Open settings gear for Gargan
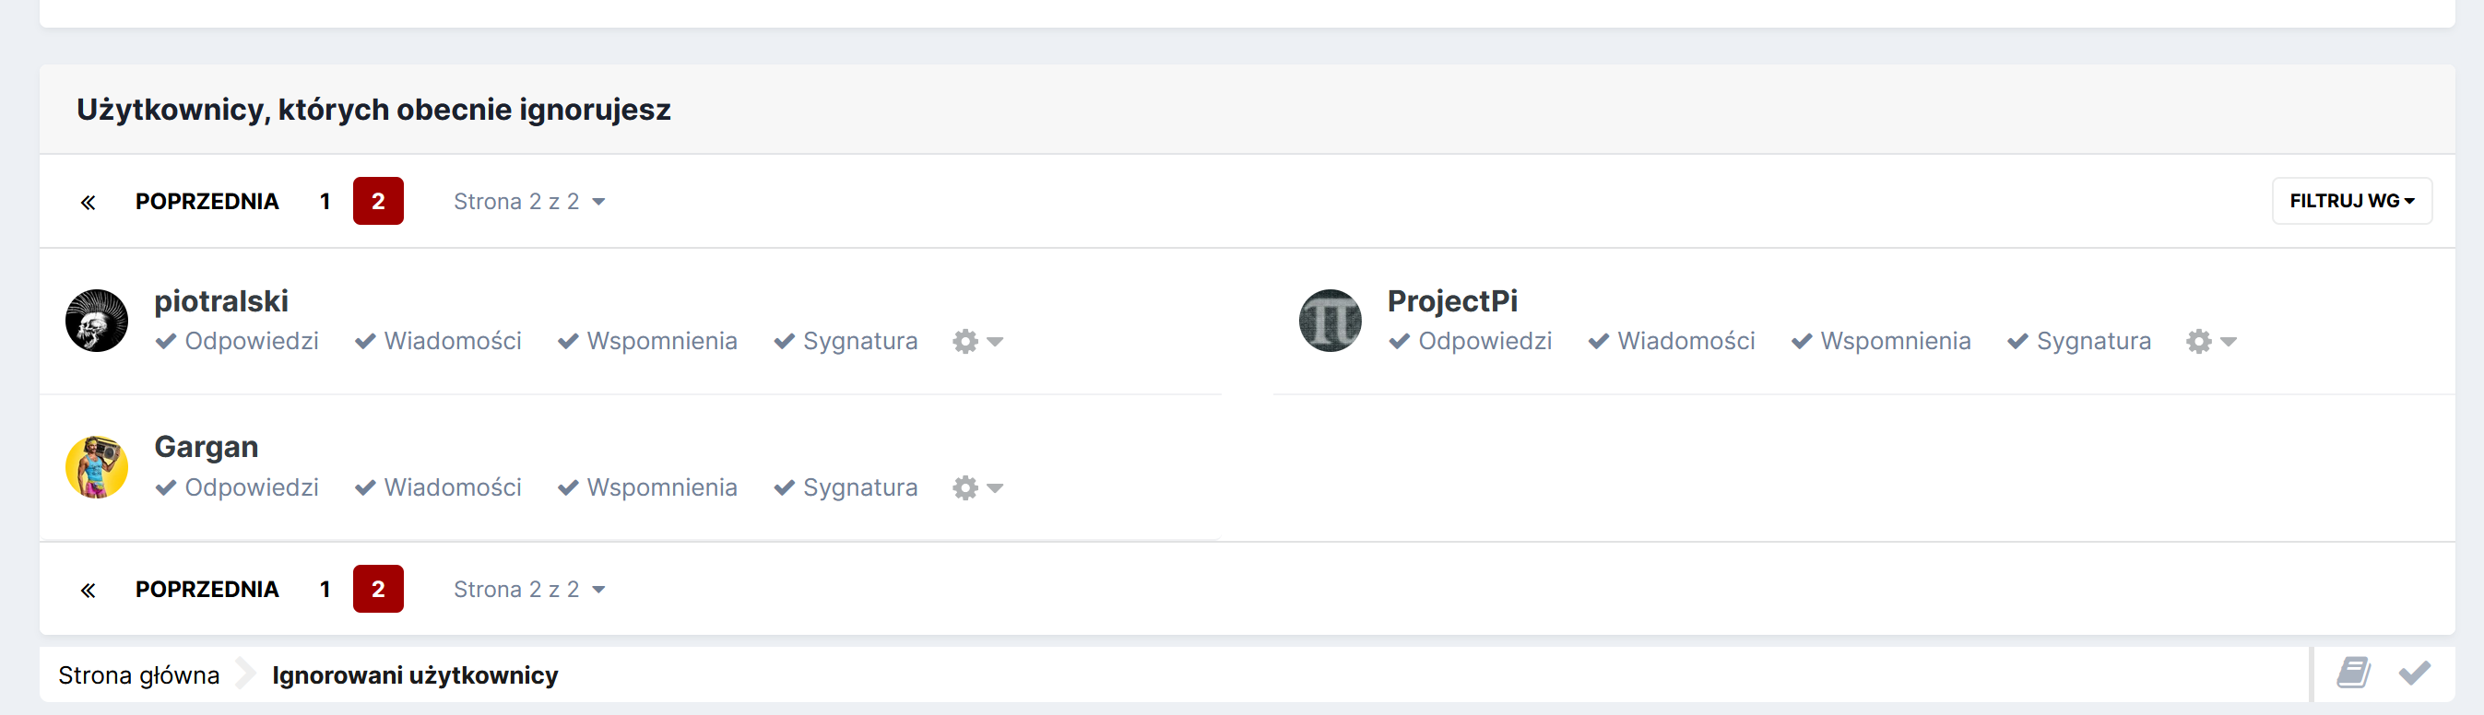Image resolution: width=2484 pixels, height=715 pixels. coord(977,487)
